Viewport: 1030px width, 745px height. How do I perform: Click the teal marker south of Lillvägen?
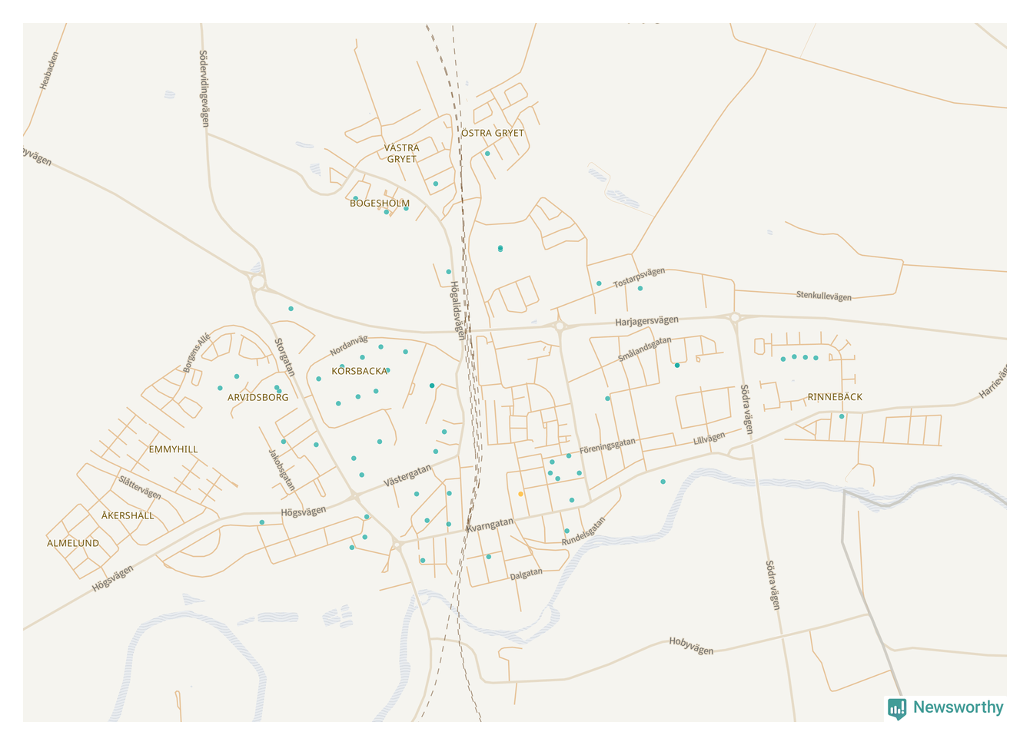pos(663,482)
